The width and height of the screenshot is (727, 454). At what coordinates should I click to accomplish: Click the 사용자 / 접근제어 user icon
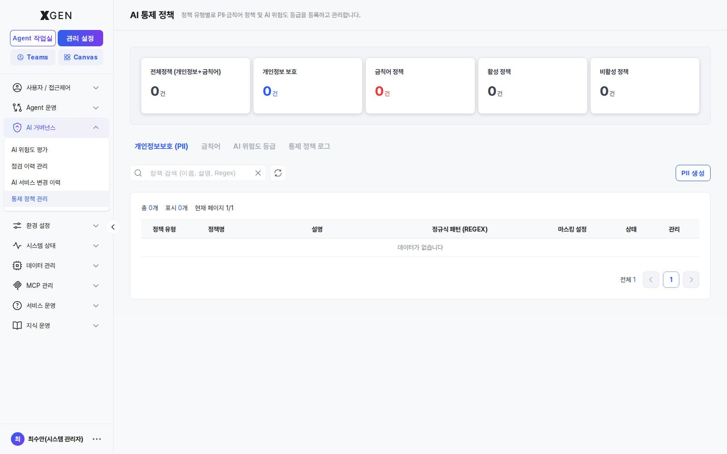tap(17, 88)
